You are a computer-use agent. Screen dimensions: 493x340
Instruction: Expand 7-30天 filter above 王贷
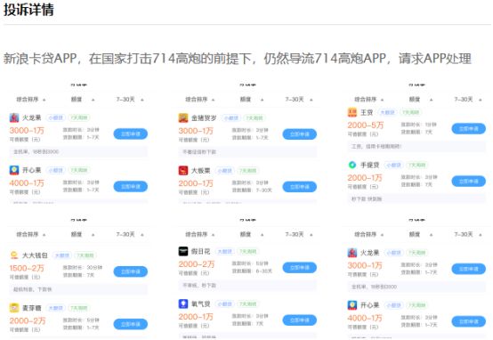point(468,100)
